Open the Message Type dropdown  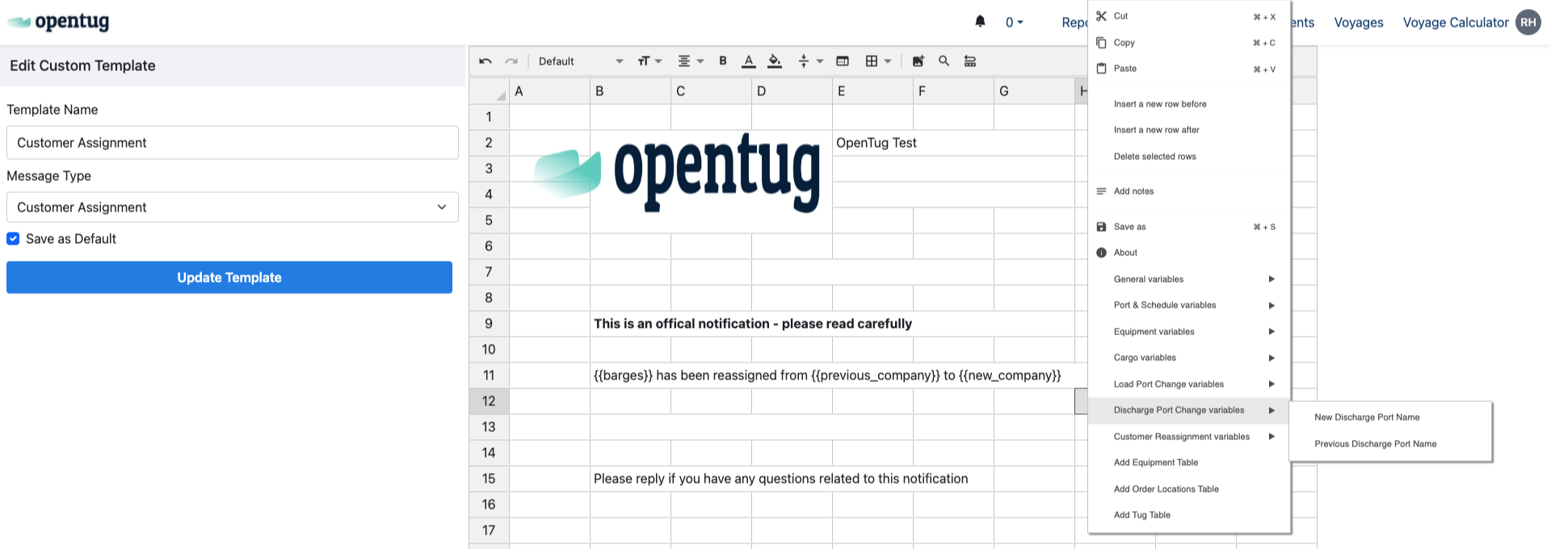[x=233, y=207]
